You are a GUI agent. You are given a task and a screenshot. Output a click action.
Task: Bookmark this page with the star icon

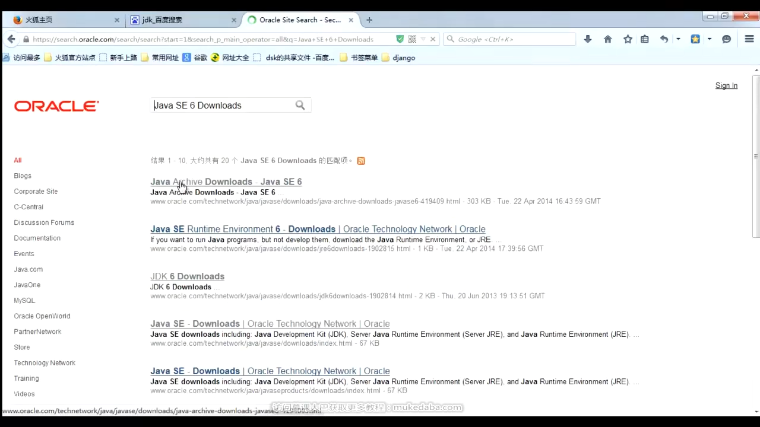[x=628, y=39]
